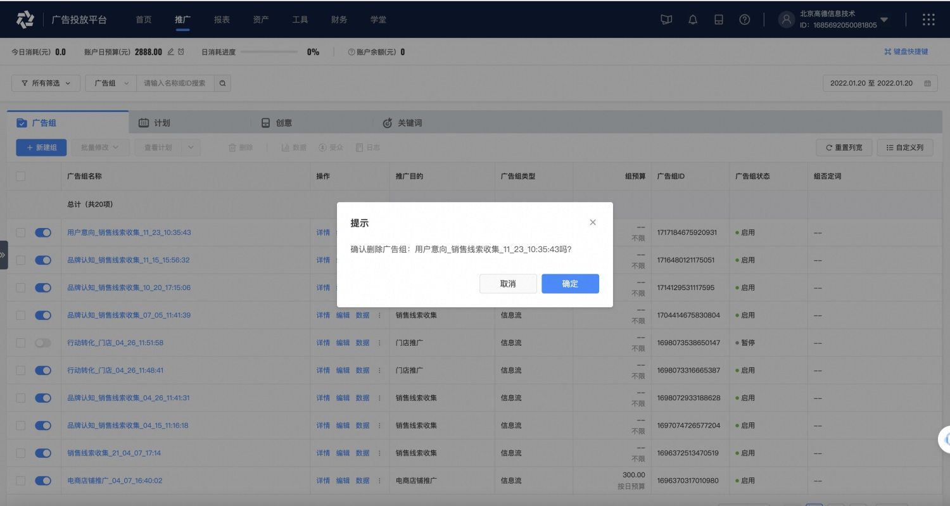Click the bar chart 数据 toolbar item
The width and height of the screenshot is (950, 506).
[x=294, y=148]
